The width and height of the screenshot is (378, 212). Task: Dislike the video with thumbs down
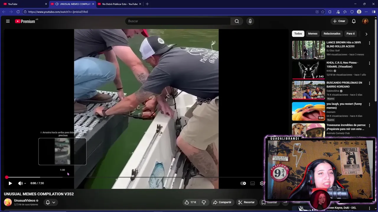204,202
